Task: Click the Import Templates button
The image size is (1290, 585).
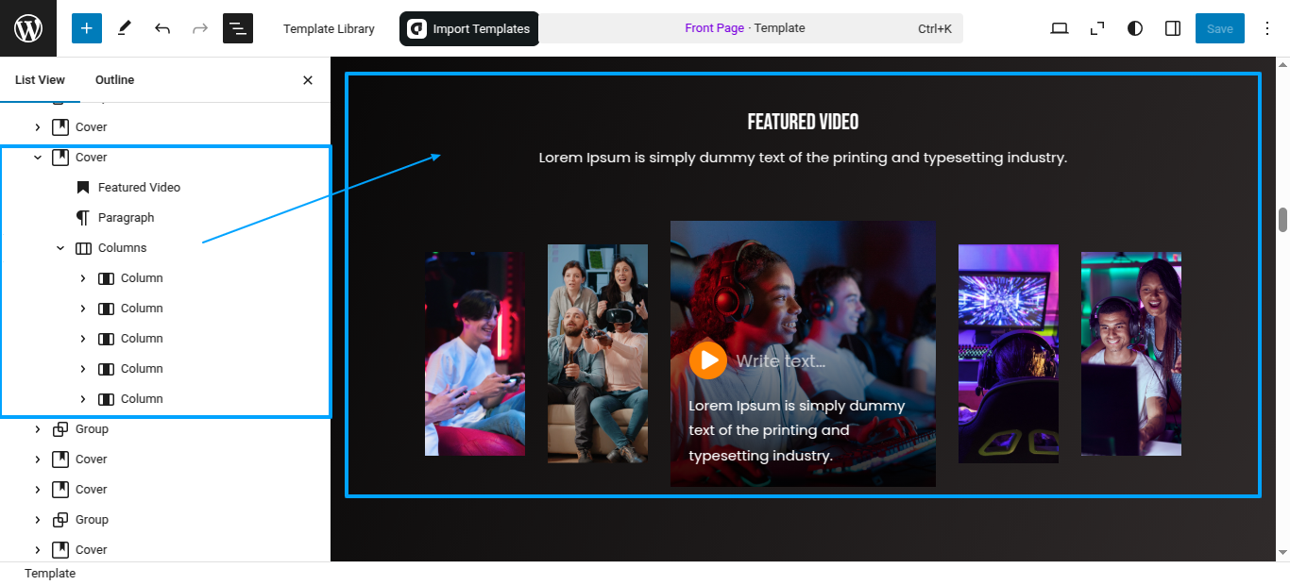Action: coord(469,29)
